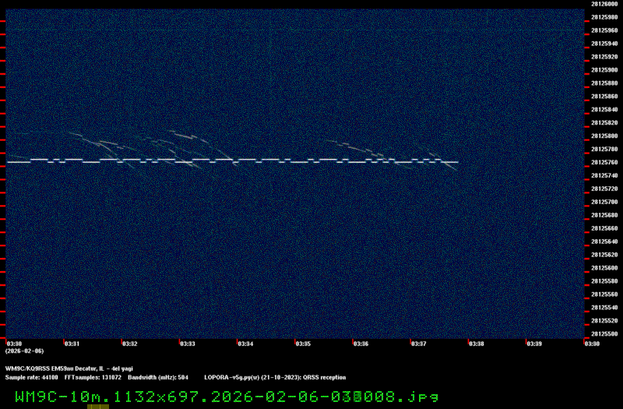
Task: Click the 28126000 frequency label
Action: click(x=604, y=4)
